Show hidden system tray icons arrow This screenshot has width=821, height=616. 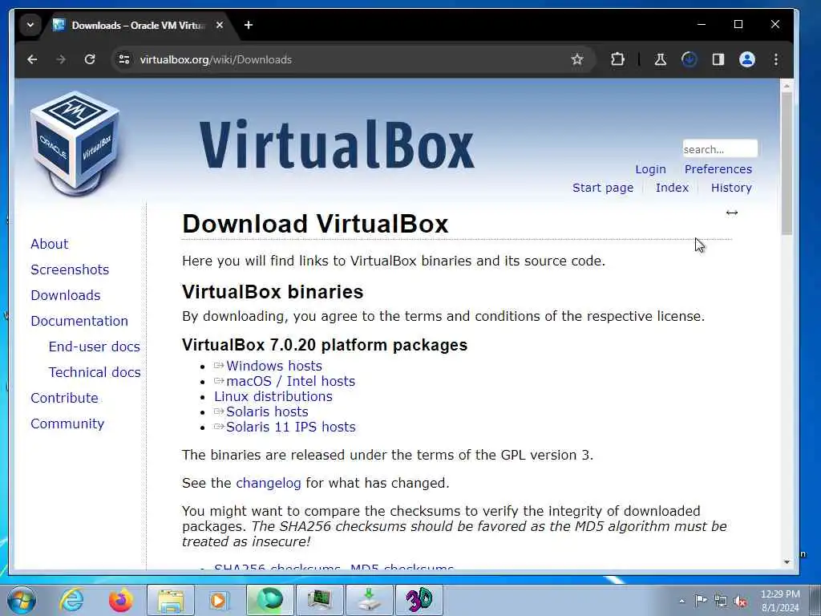681,602
